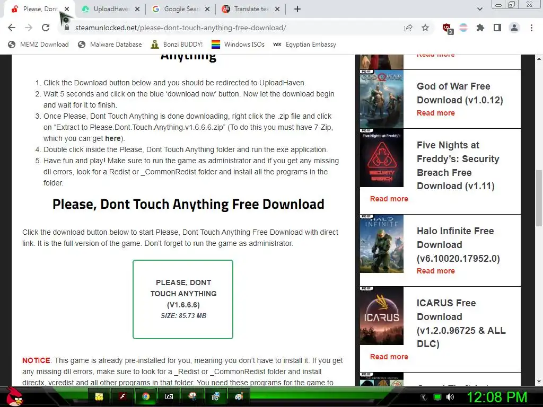Click the red NOTICE label
Image resolution: width=543 pixels, height=407 pixels.
(37, 360)
